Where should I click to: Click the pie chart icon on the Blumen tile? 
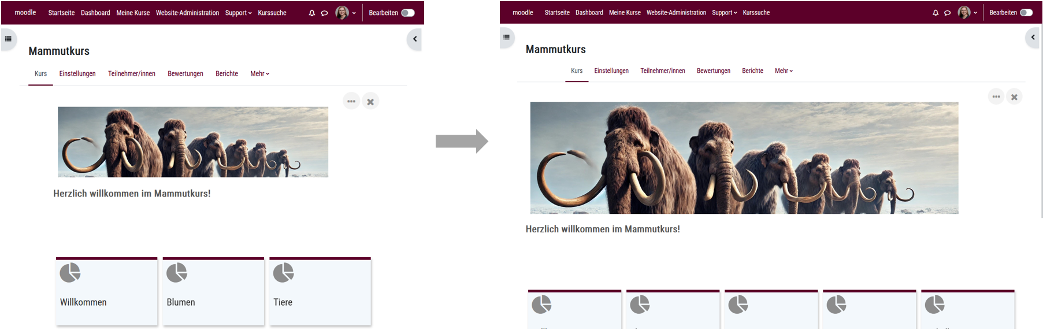pyautogui.click(x=177, y=272)
